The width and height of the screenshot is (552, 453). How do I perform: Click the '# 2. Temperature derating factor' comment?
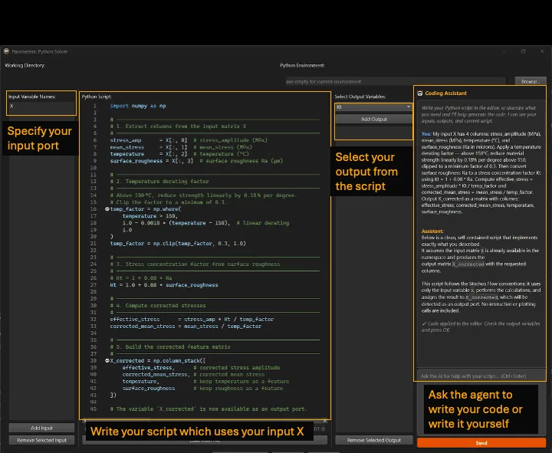(x=159, y=182)
